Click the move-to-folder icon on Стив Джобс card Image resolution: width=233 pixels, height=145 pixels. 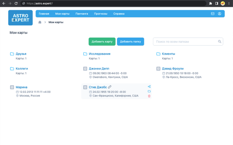coord(149,91)
